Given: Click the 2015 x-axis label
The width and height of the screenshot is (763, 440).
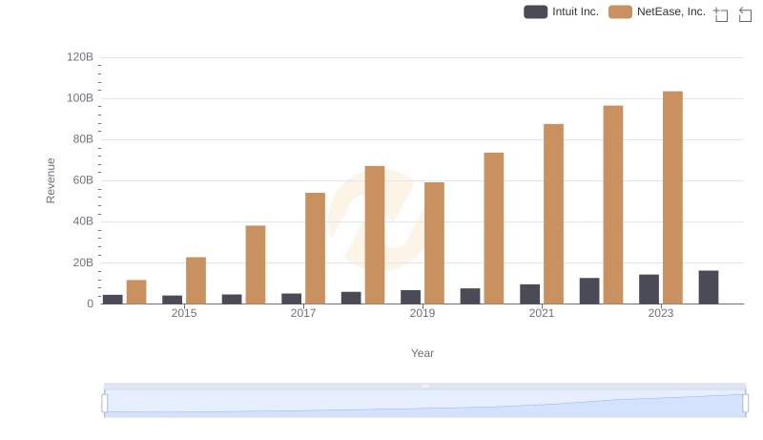Looking at the screenshot, I should click(184, 313).
